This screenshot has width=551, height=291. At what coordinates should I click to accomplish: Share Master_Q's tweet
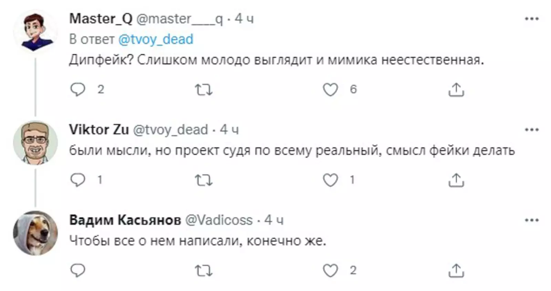pyautogui.click(x=456, y=90)
